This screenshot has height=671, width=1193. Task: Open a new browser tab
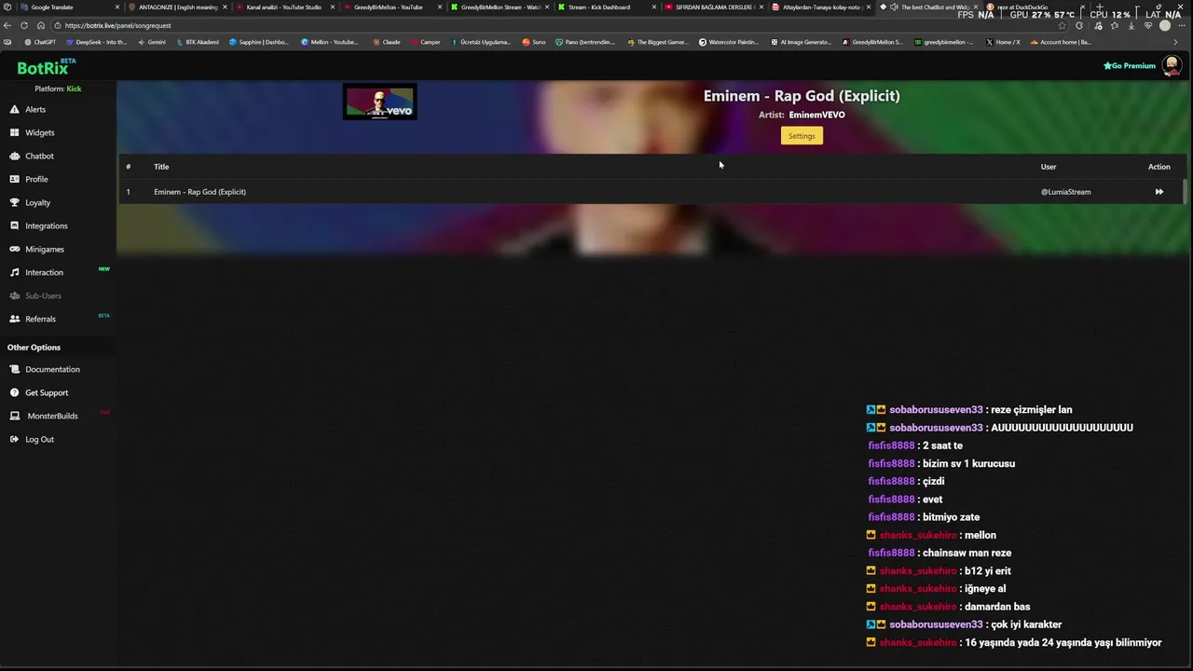tap(1100, 7)
